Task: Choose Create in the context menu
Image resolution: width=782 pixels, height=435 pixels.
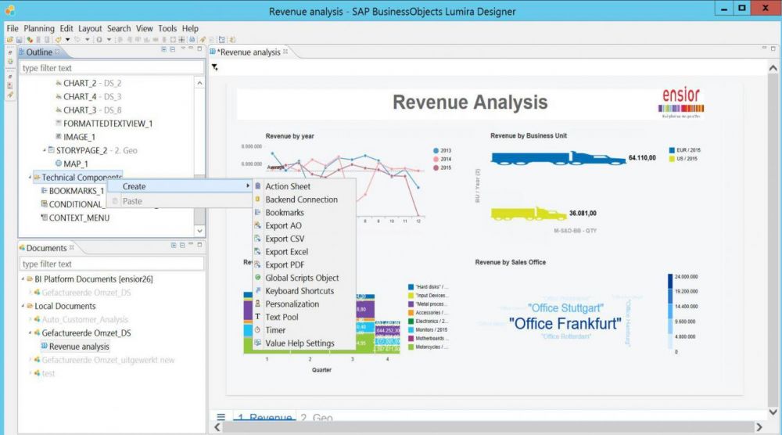Action: 180,186
